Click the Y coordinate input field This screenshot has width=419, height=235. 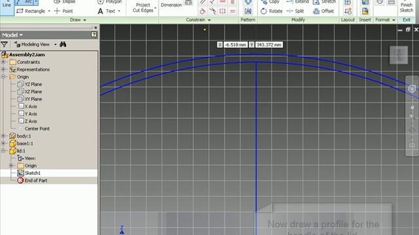268,45
